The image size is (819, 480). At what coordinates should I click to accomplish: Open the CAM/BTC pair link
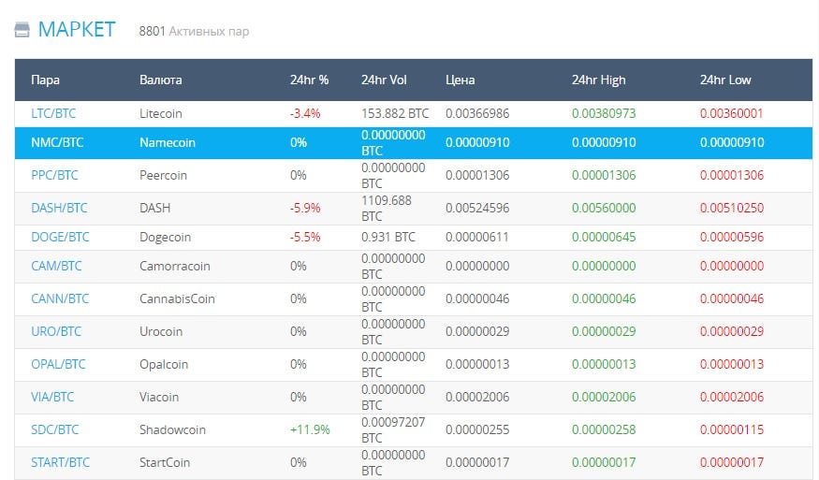(56, 266)
